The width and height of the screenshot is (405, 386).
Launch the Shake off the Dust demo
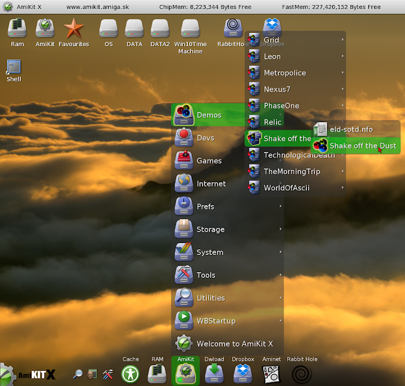(356, 146)
